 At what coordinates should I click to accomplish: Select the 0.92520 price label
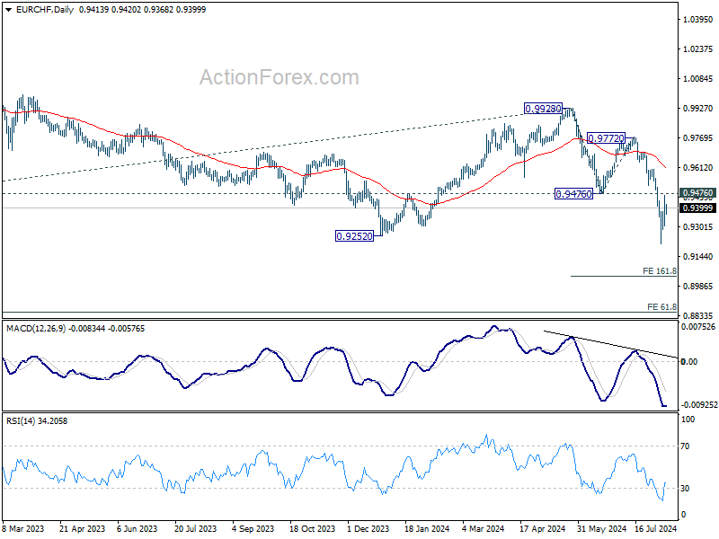tap(354, 236)
